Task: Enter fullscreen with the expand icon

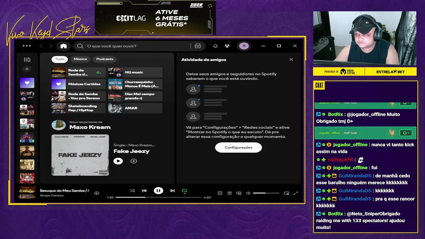Action: pyautogui.click(x=296, y=193)
